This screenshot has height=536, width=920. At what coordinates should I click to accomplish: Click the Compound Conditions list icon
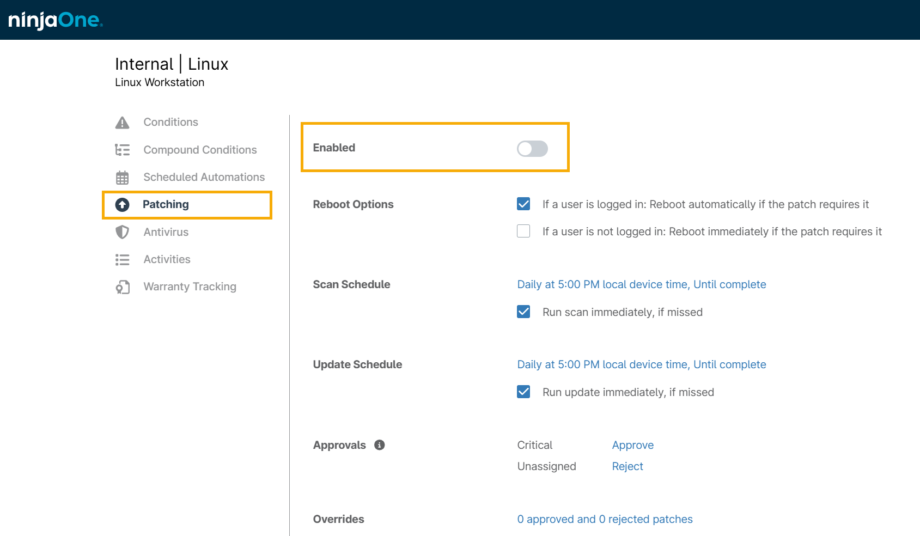coord(123,150)
